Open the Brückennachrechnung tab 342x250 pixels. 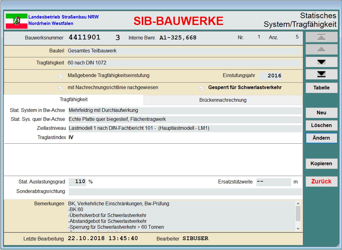coord(223,100)
